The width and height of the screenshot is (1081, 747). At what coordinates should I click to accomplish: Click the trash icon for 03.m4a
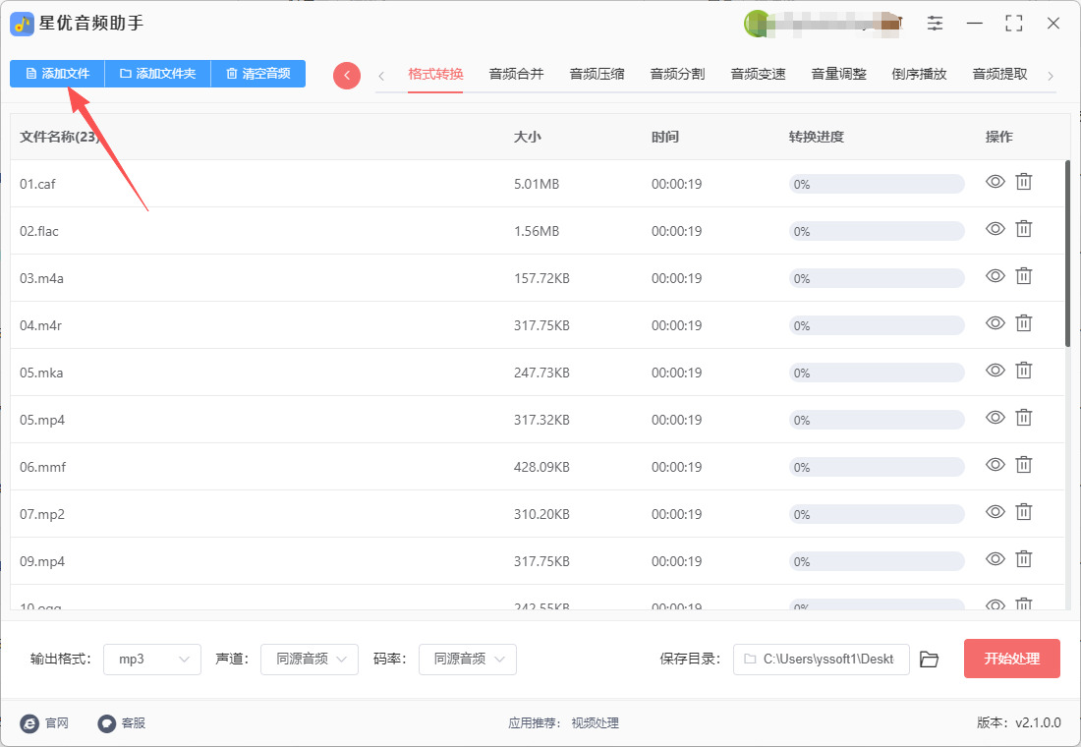pos(1023,276)
